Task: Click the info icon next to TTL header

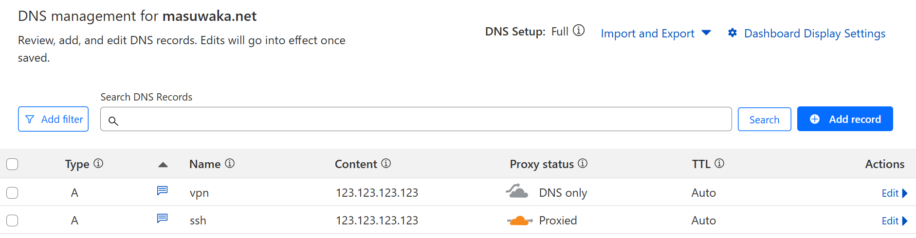Action: tap(719, 163)
